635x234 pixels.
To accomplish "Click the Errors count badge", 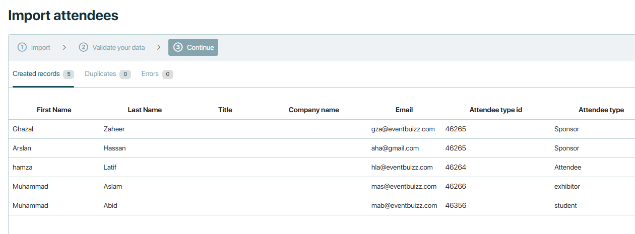I will pos(168,74).
